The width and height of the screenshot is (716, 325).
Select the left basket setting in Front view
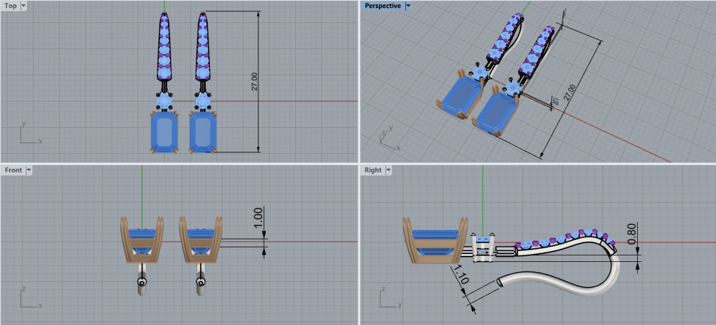[142, 239]
